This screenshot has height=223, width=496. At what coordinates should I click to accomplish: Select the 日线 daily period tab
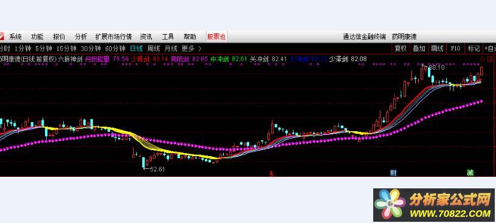pos(136,49)
